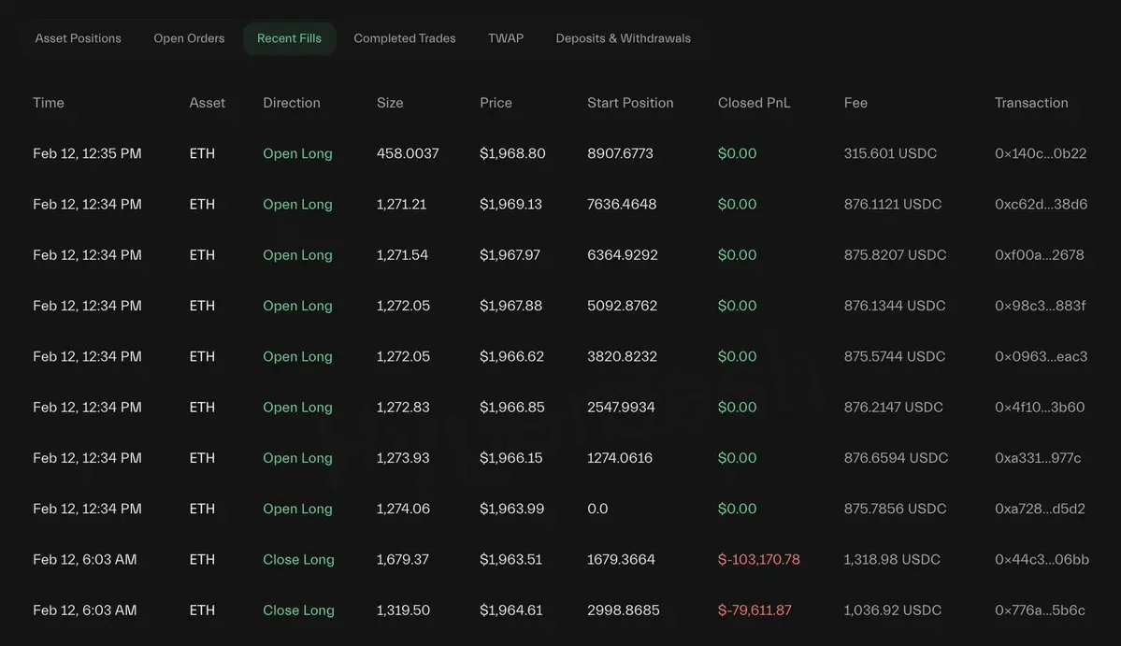View transaction 0xa728...d5d2 details
Image resolution: width=1121 pixels, height=646 pixels.
pos(1040,509)
